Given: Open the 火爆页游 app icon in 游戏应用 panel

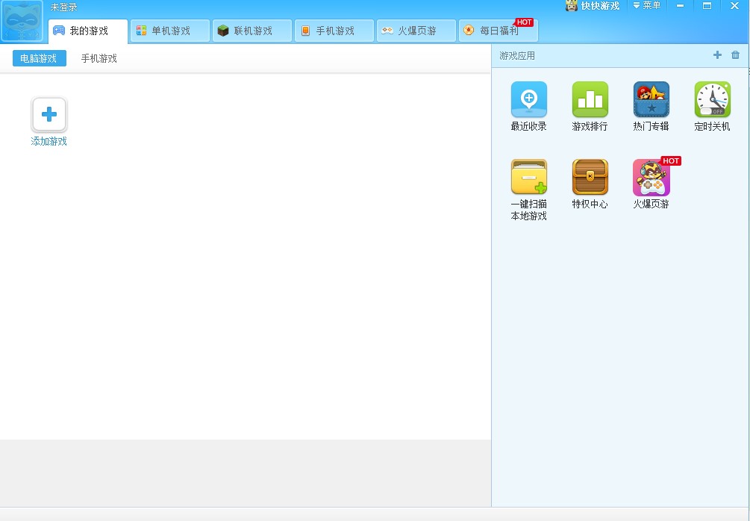Looking at the screenshot, I should 651,178.
